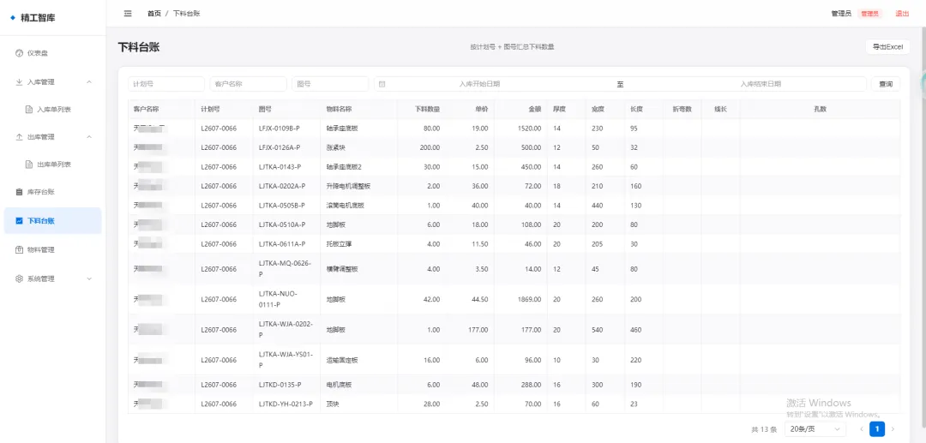Click the LJTKD-YH-0213-P drawing number cell

[x=286, y=404]
